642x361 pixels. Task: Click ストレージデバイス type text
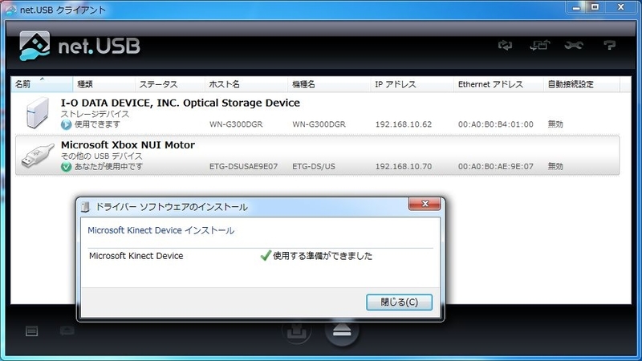click(95, 114)
